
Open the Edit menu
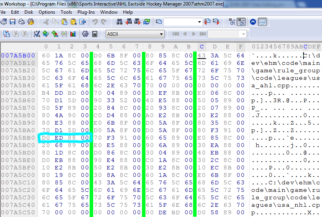[15, 12]
